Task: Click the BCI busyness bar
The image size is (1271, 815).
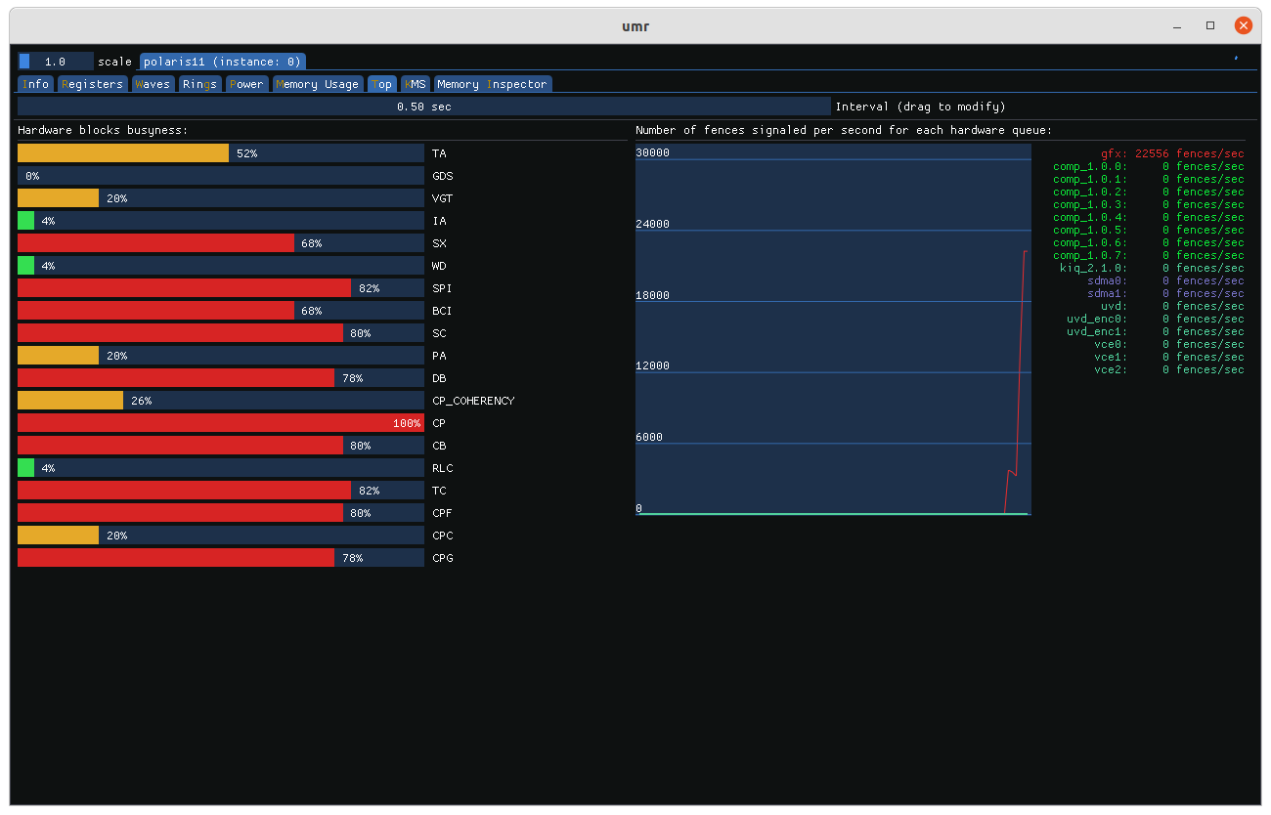Action: [221, 311]
